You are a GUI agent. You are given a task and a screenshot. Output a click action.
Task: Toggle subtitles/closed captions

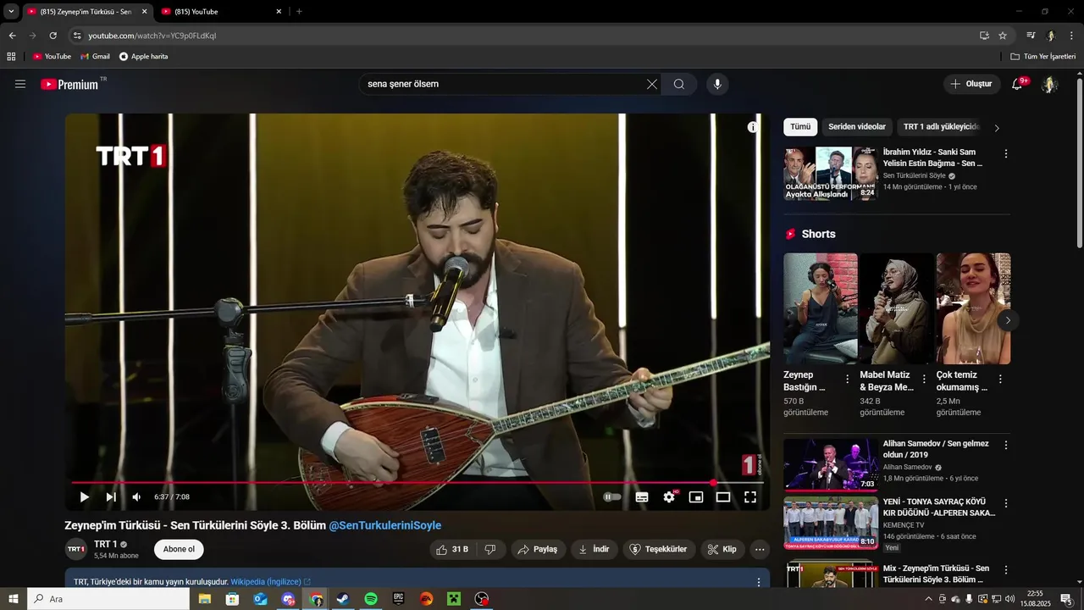[x=642, y=497]
